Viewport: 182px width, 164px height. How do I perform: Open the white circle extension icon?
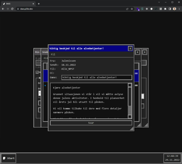(x=152, y=9)
